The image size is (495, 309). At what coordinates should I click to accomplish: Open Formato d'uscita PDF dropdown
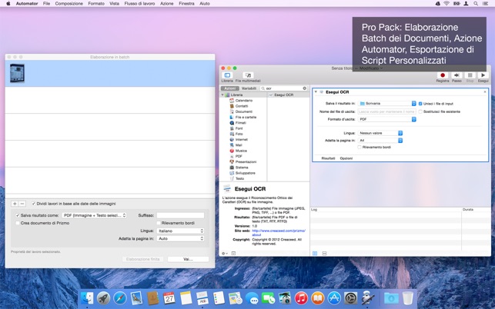click(387, 119)
